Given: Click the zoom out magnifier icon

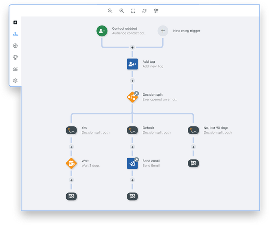Looking at the screenshot, I should pyautogui.click(x=110, y=11).
